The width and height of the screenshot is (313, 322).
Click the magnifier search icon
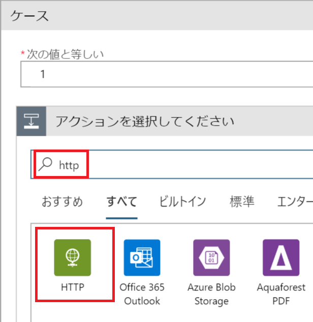tap(46, 164)
